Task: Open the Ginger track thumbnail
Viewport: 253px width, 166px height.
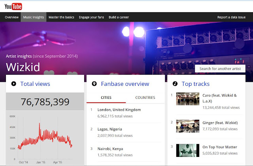Action: pyautogui.click(x=188, y=126)
